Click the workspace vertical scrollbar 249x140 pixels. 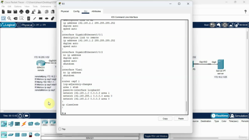click(247, 35)
